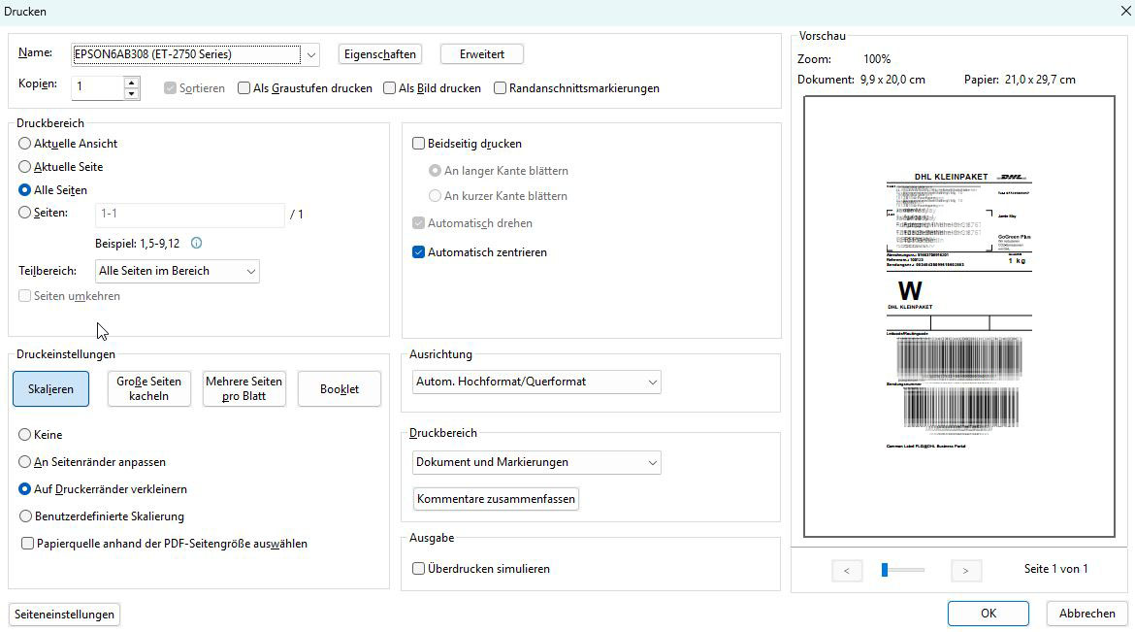Switch to Skalieren print mode
The width and height of the screenshot is (1135, 632).
coord(50,389)
